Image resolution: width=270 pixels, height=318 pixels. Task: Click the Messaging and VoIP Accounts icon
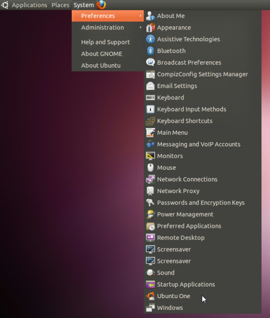pyautogui.click(x=151, y=144)
